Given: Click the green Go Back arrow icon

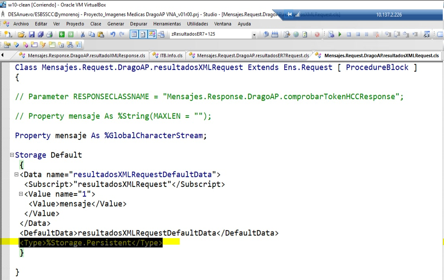Looking at the screenshot, I should click(61, 35).
